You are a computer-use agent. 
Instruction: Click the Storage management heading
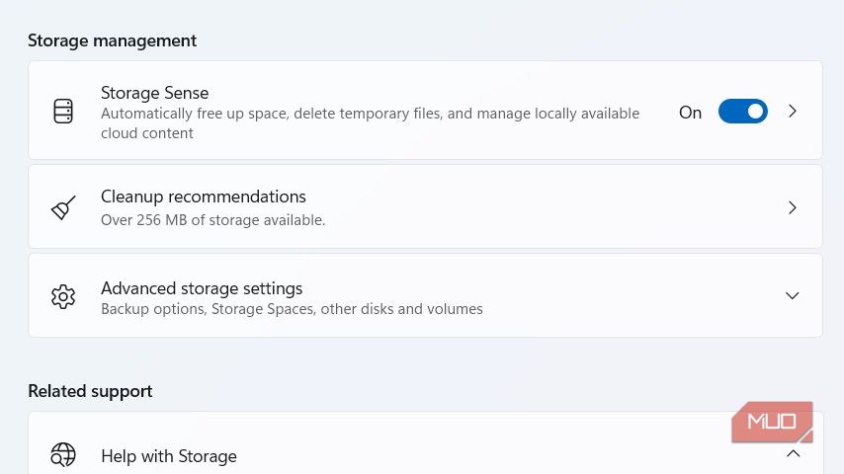tap(112, 40)
